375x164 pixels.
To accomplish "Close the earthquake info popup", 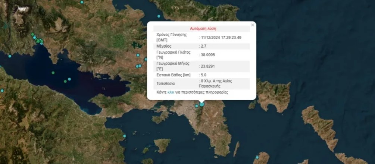I will [x=253, y=25].
